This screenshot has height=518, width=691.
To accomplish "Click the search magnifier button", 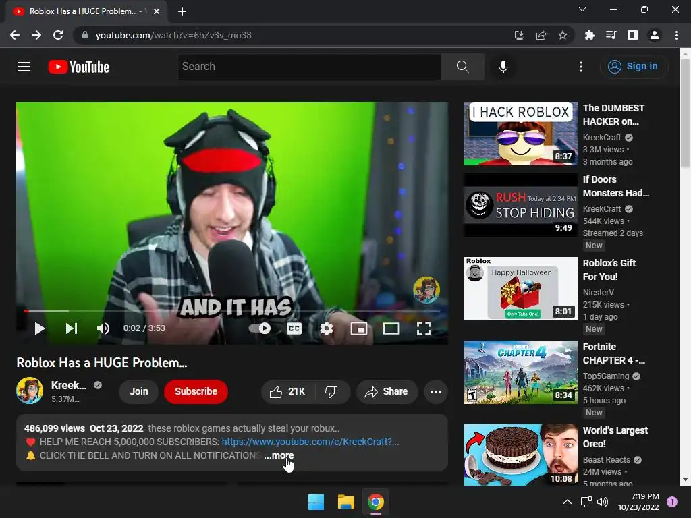I will [463, 67].
